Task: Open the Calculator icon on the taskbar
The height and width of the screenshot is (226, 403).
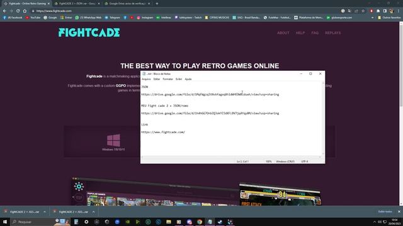Action: 76,222
